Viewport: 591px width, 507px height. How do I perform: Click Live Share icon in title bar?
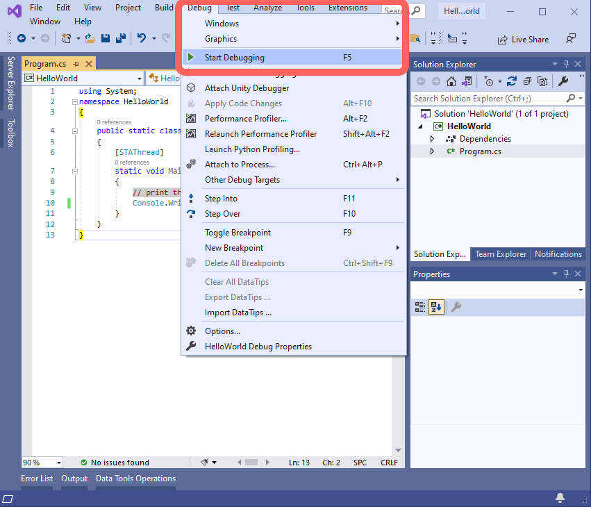click(502, 40)
